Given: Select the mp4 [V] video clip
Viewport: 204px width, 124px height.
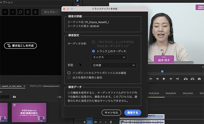Looking at the screenshot, I should [156, 116].
